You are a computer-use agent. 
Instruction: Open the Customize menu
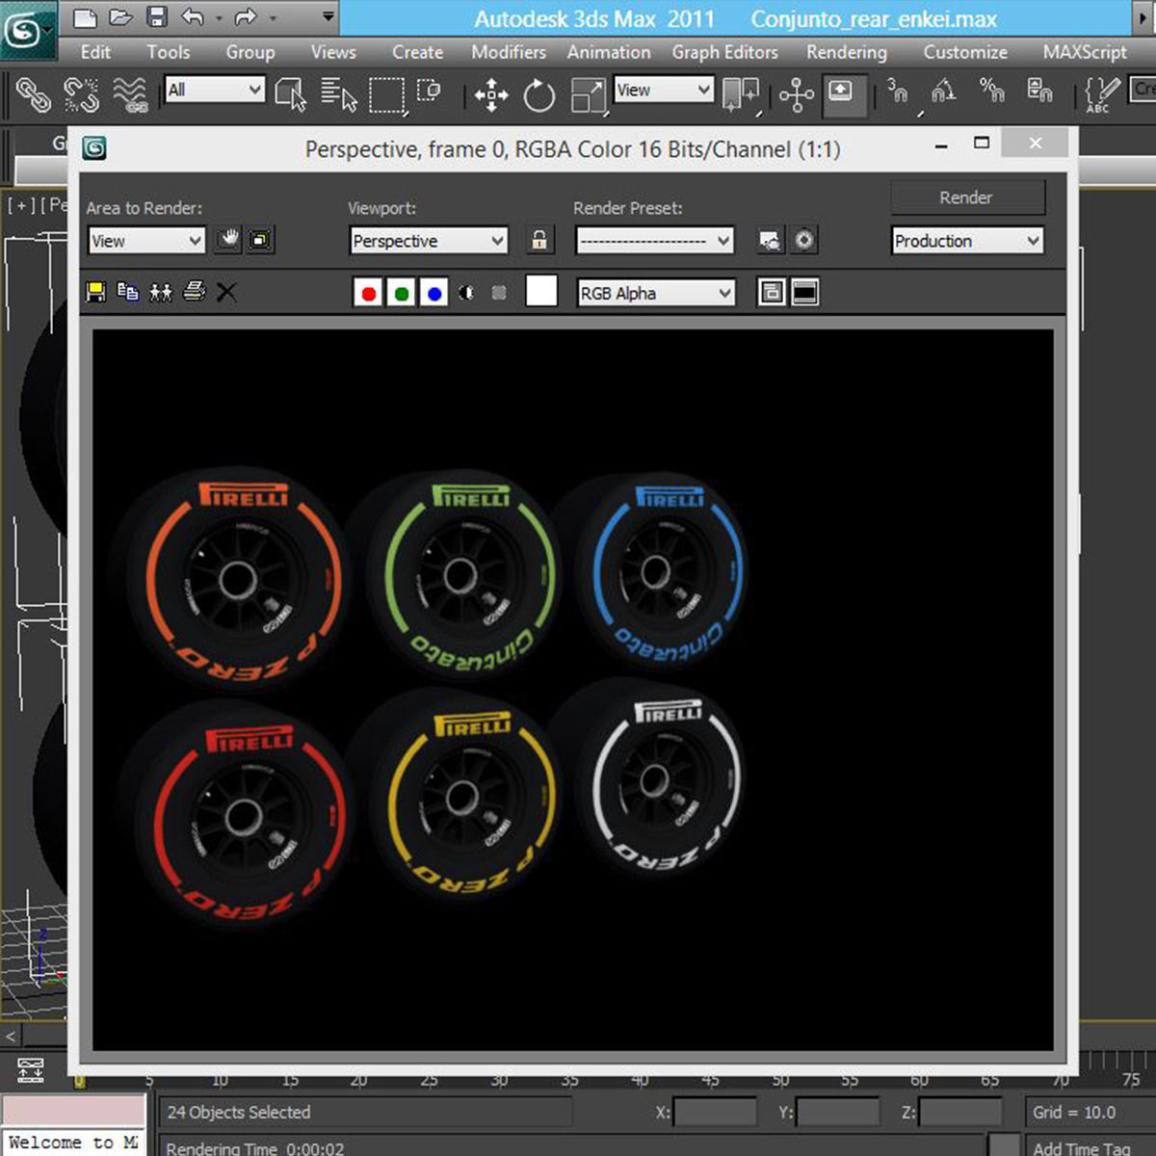pos(965,52)
